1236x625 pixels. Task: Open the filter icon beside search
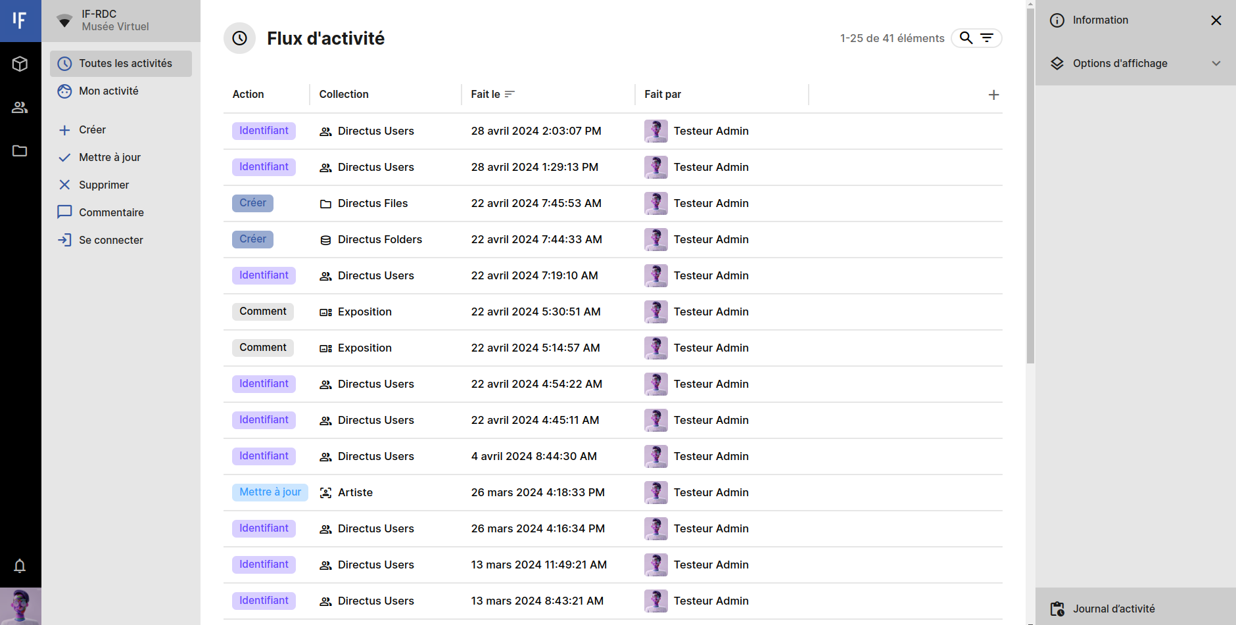coord(987,38)
